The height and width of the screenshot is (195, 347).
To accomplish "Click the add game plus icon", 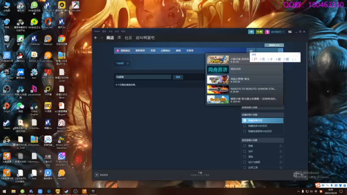I will 97,175.
